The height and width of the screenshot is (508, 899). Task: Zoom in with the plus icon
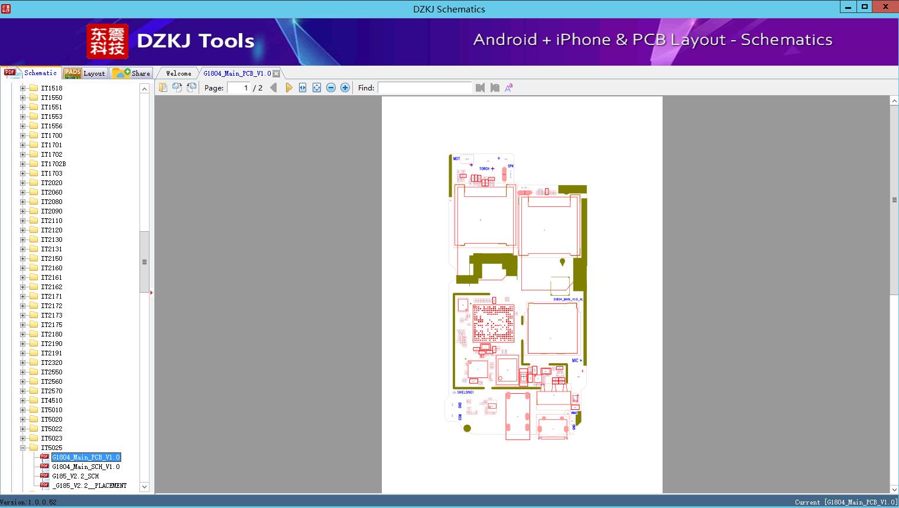(345, 88)
